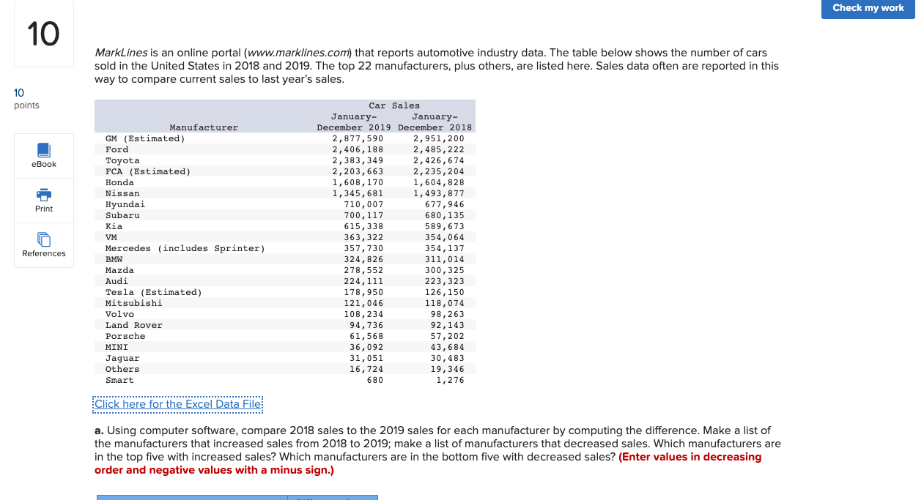Click the Manufacturer column header
Screen dimensions: 924x500
click(x=204, y=127)
